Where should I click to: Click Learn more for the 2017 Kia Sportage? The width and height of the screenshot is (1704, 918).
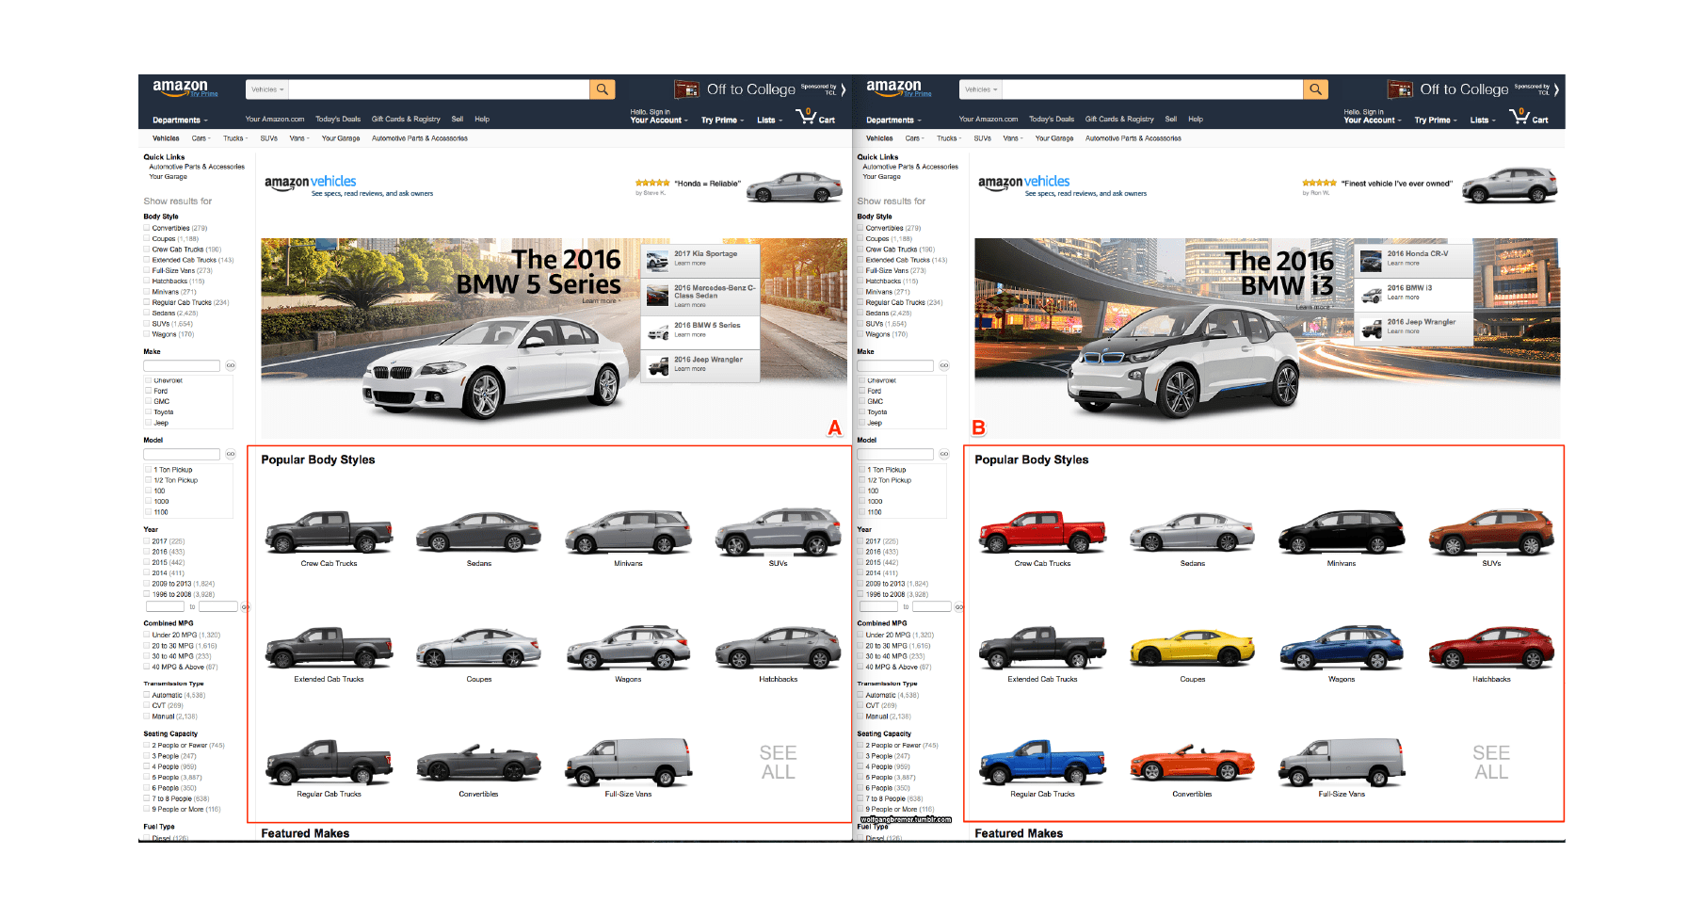click(689, 262)
